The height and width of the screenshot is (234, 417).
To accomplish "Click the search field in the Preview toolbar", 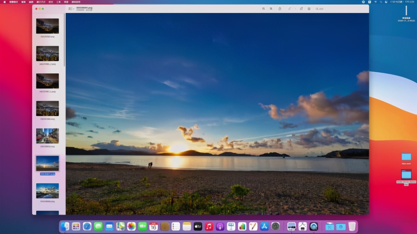I will (x=319, y=9).
